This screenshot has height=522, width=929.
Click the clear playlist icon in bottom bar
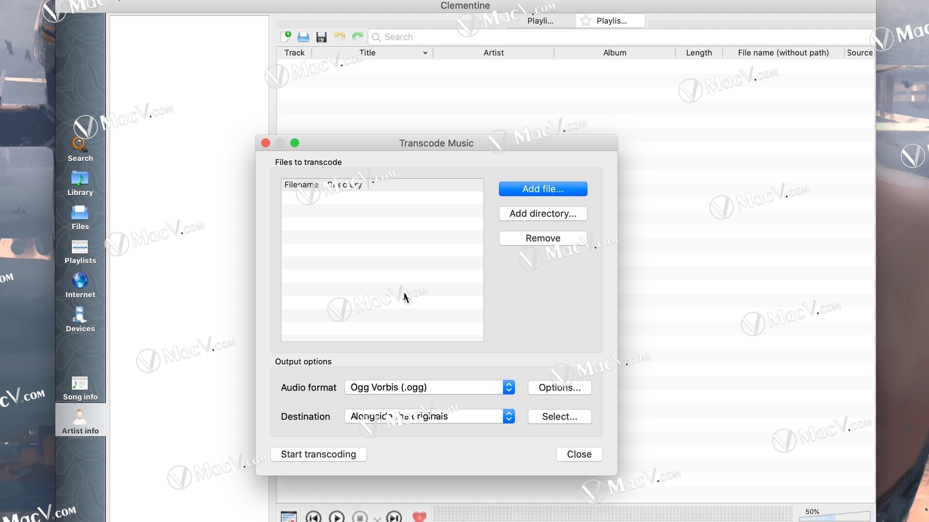coord(289,516)
